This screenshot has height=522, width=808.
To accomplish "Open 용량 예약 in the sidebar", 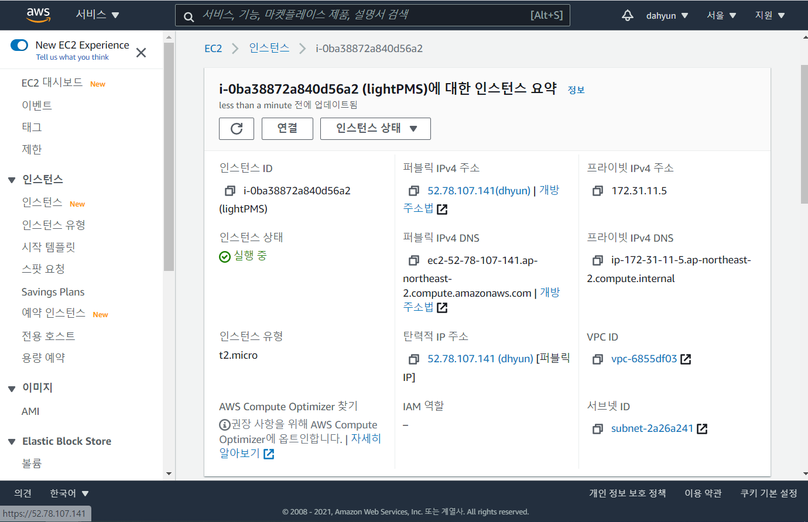I will point(43,358).
